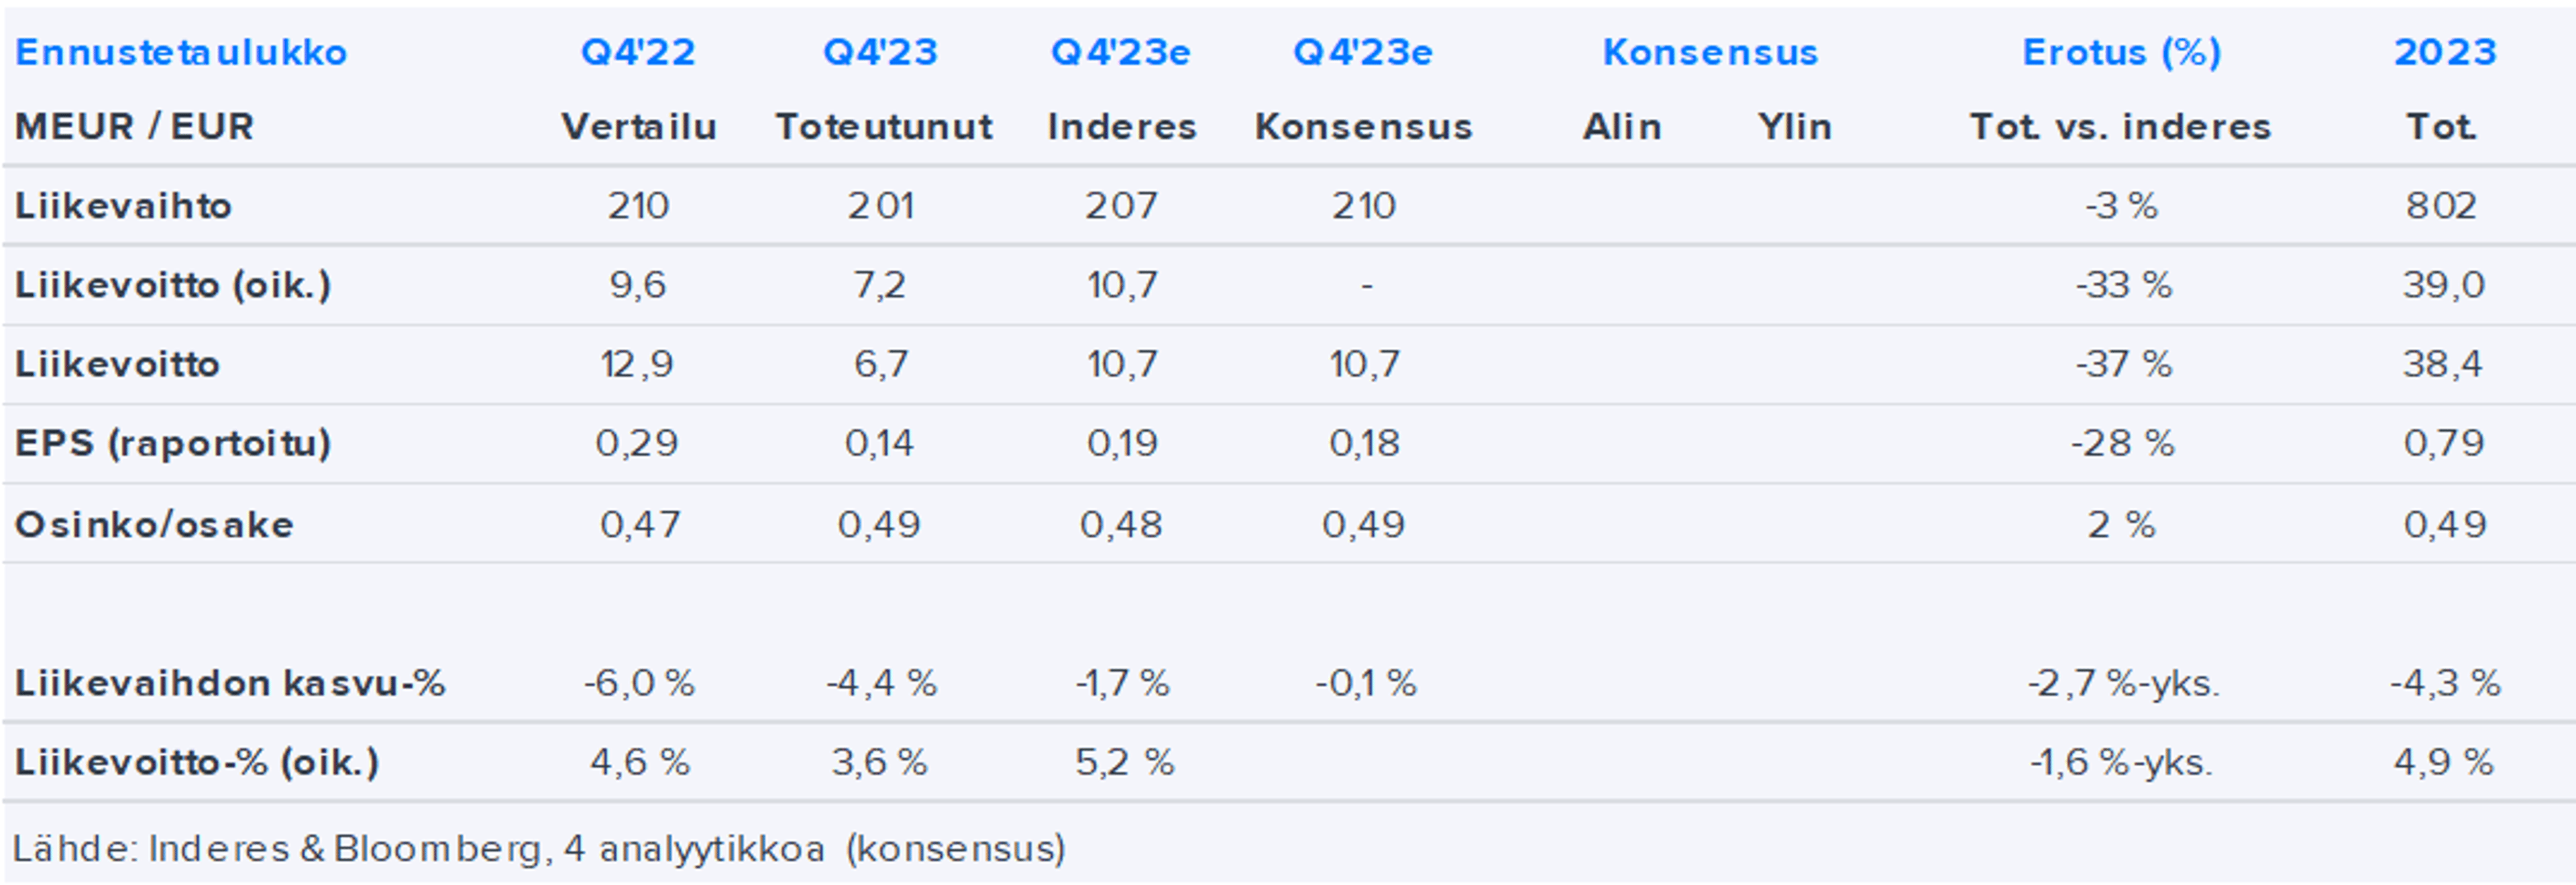Click the -2,7 %-yks. cell
This screenshot has height=885, width=2576.
coord(2122,683)
